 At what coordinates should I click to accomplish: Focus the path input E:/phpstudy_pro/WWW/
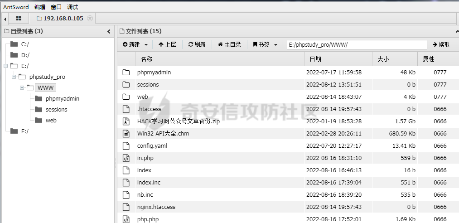[357, 45]
